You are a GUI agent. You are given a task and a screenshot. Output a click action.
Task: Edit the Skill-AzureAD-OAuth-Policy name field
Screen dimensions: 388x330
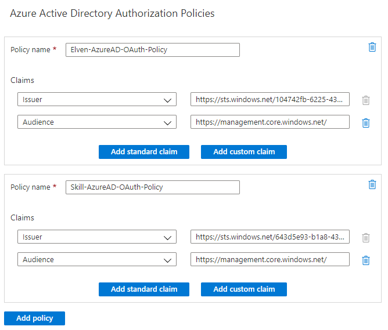pos(153,187)
